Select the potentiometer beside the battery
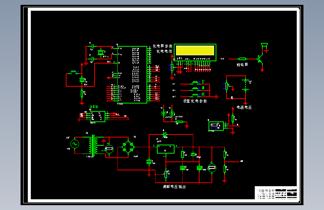 click(226, 86)
